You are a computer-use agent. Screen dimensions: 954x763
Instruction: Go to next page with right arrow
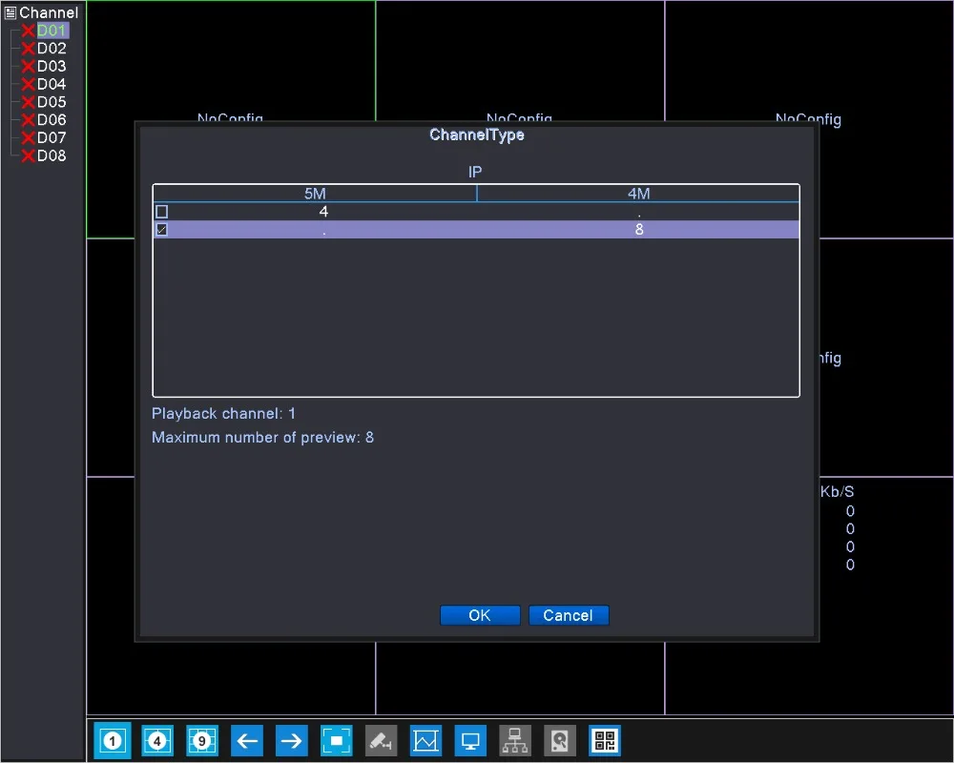coord(291,740)
